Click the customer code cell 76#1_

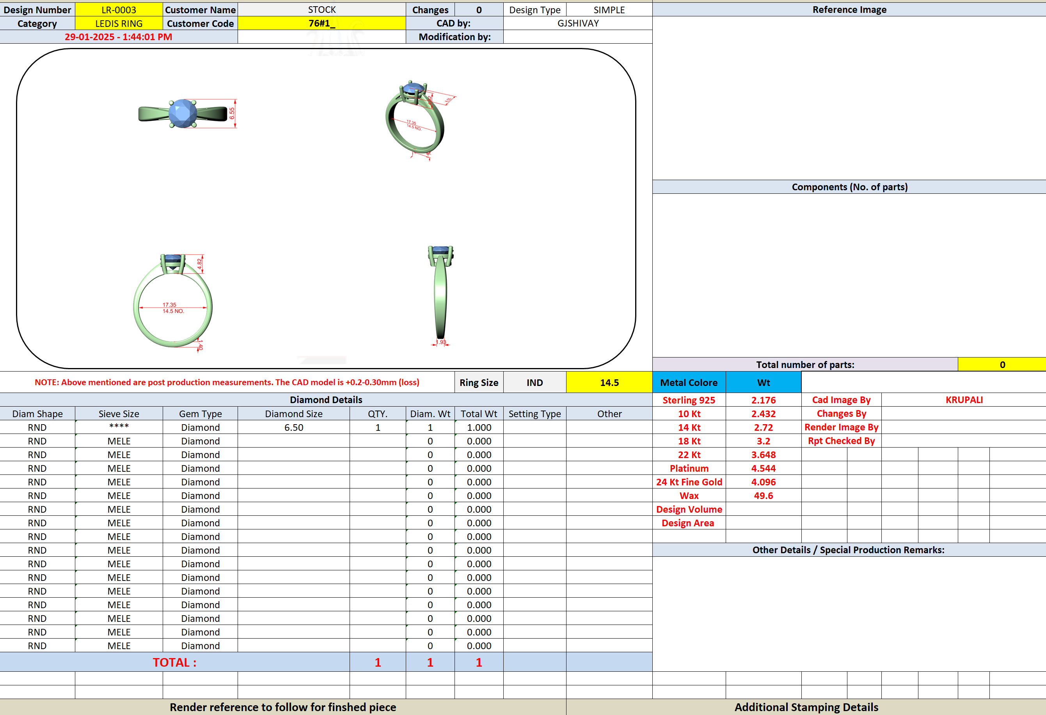(x=322, y=23)
